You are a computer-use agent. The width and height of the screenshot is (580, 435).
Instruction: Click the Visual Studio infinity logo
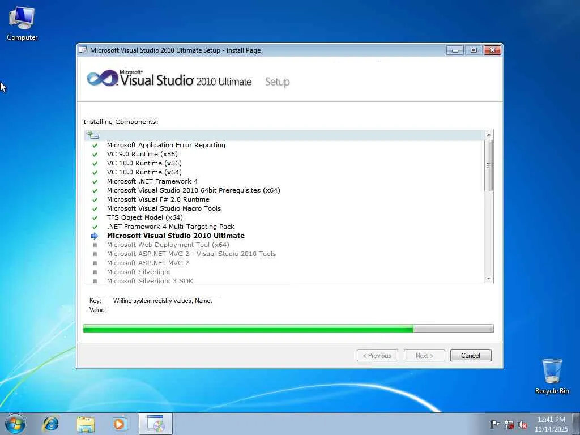click(x=103, y=78)
